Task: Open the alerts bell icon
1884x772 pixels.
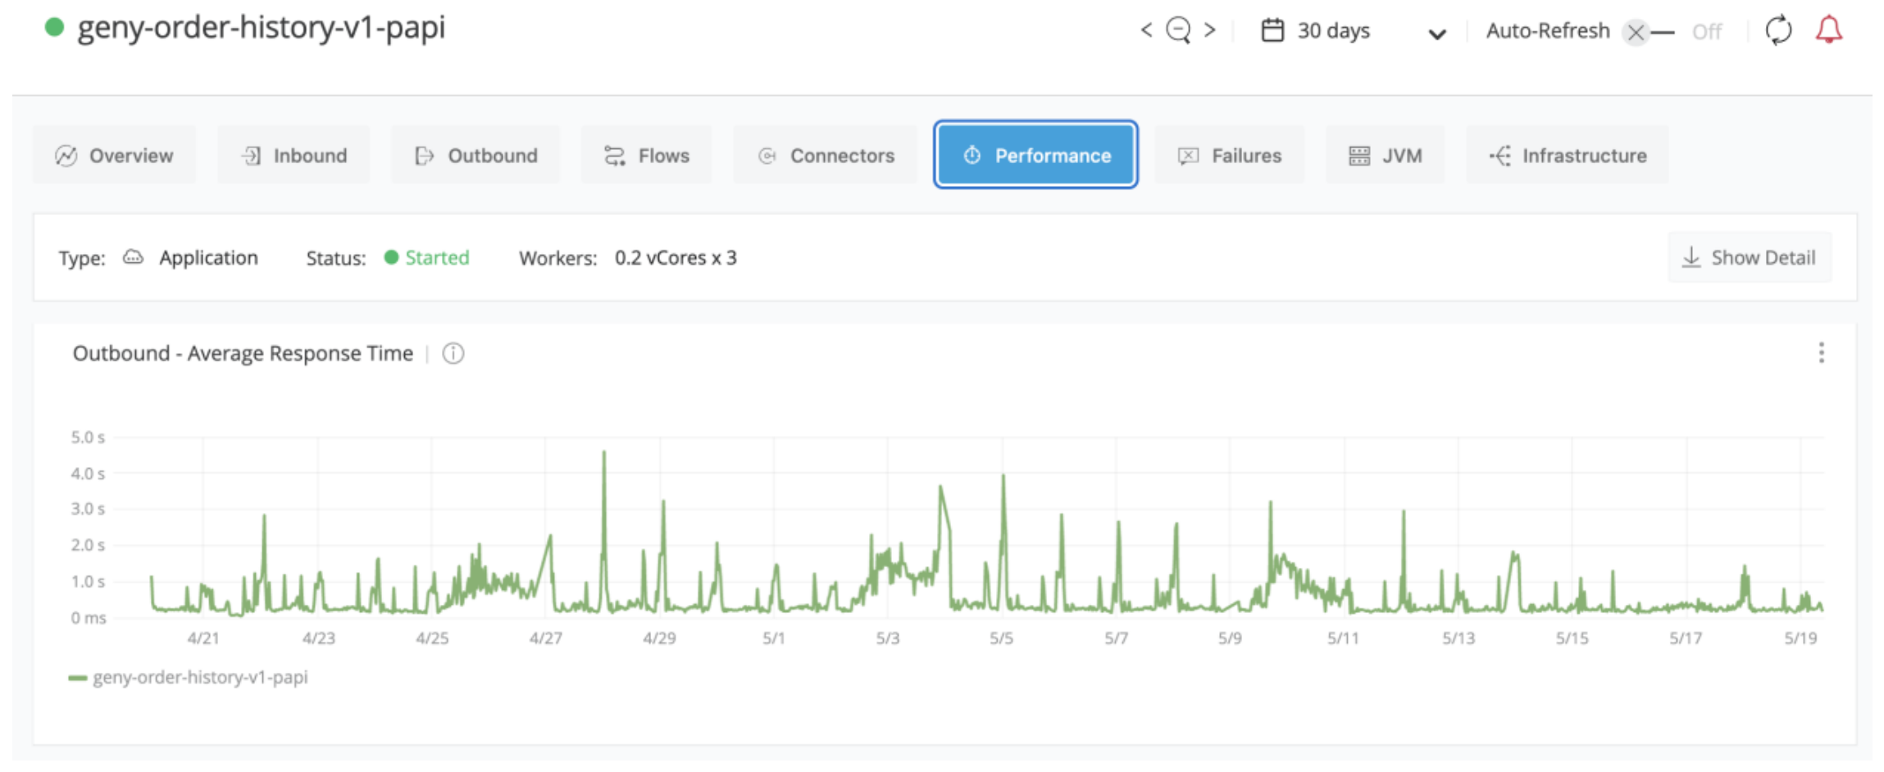Action: coord(1828,30)
